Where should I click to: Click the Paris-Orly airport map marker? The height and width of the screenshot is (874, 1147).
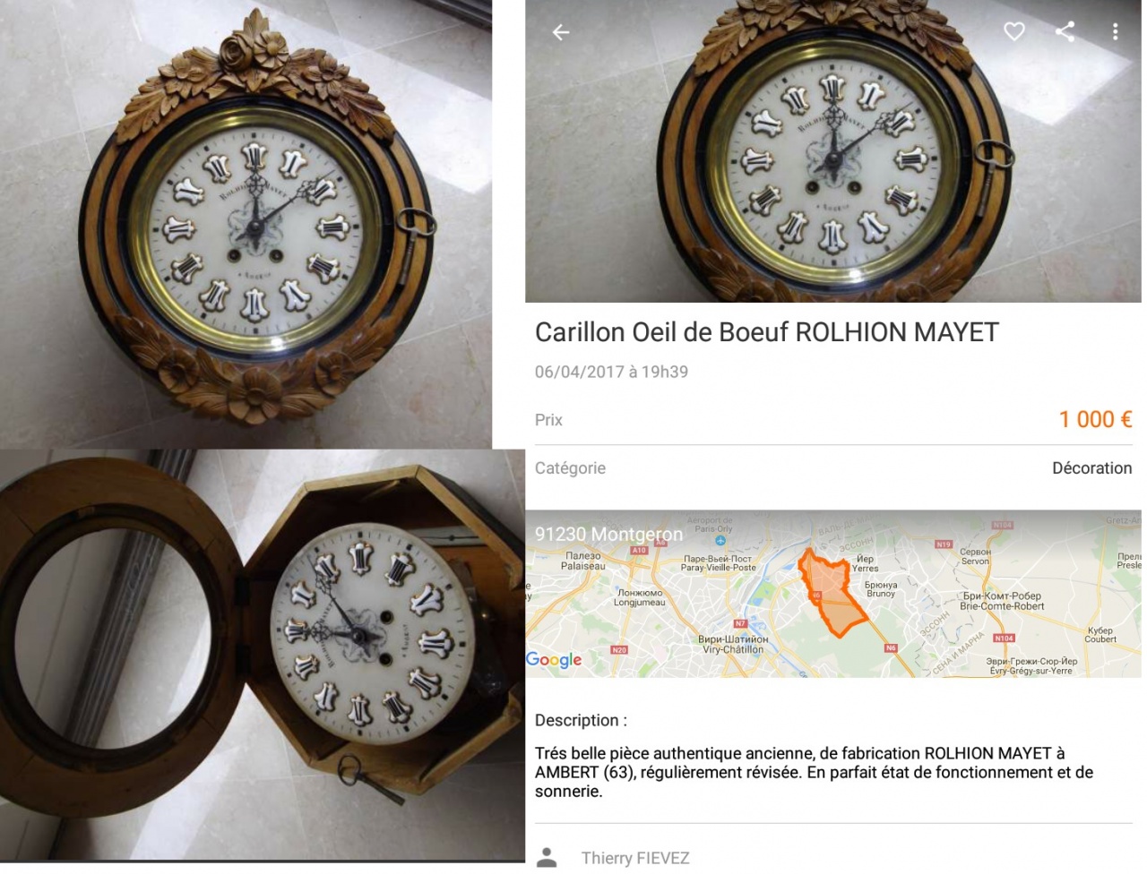pyautogui.click(x=720, y=541)
